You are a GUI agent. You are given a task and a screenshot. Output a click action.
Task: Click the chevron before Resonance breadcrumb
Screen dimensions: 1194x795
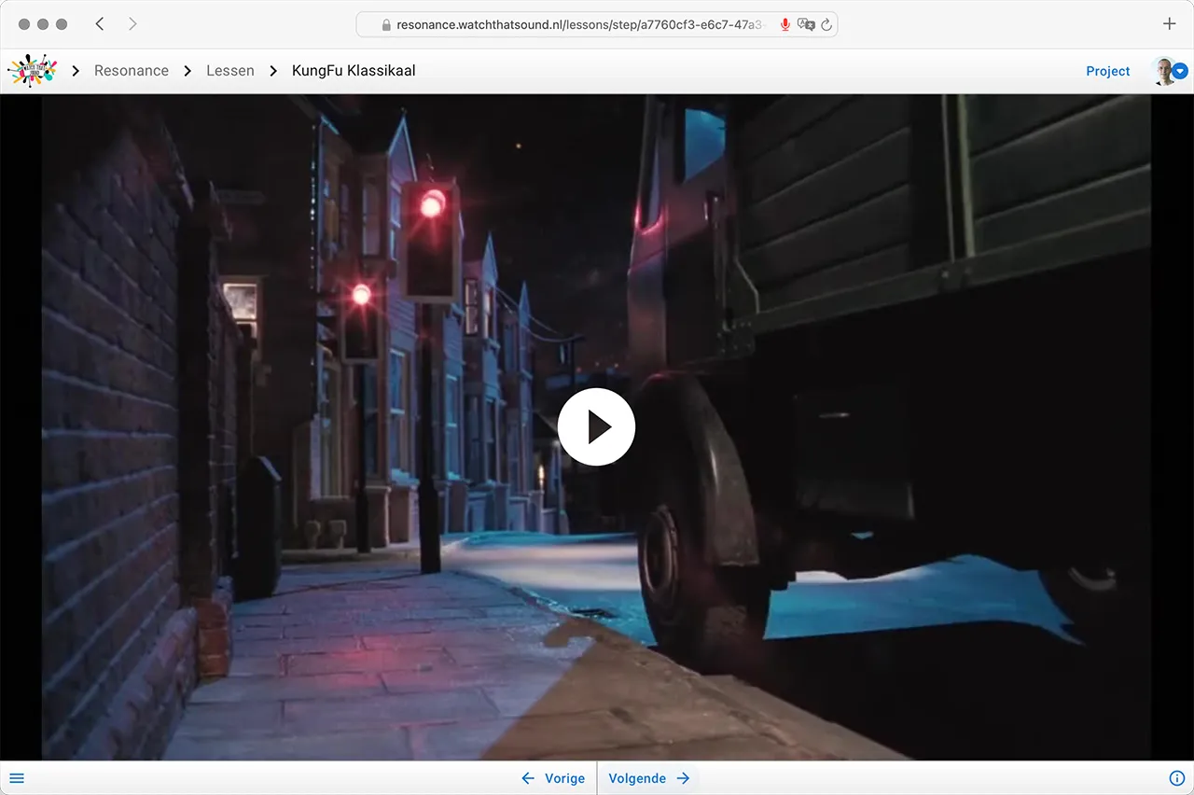[76, 71]
